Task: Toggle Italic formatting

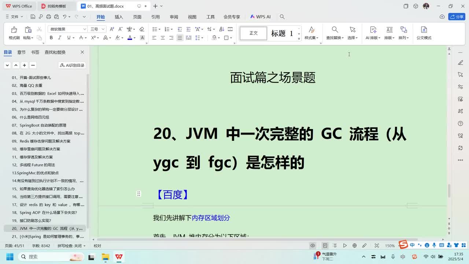Action: (60, 38)
